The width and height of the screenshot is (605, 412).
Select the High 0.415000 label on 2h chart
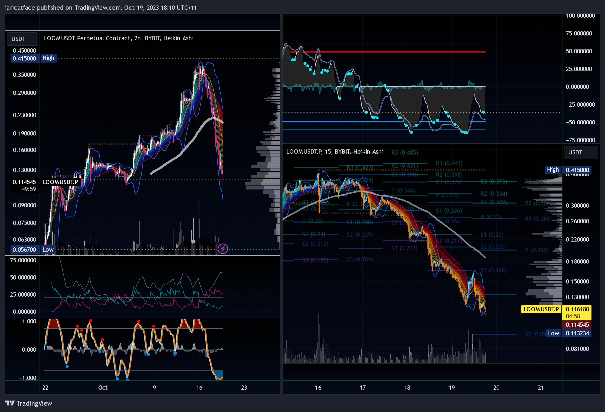(x=34, y=58)
